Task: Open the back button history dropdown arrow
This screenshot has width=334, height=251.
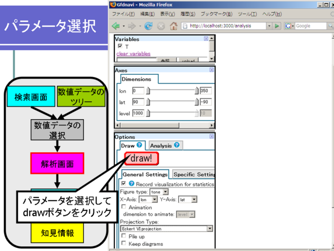Action: (124, 26)
